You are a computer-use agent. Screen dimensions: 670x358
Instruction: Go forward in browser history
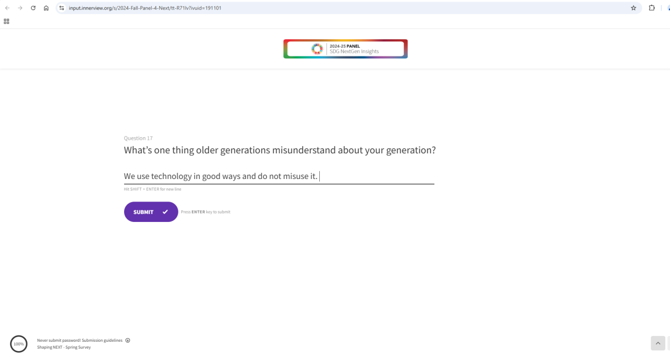point(20,8)
